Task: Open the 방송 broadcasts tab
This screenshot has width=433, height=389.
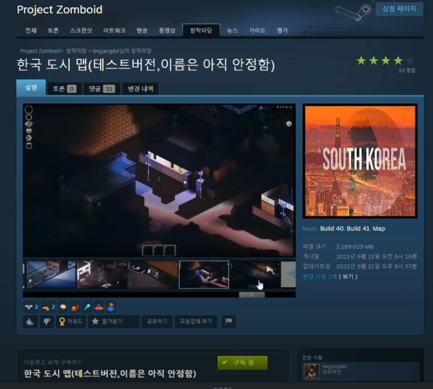Action: [x=142, y=30]
